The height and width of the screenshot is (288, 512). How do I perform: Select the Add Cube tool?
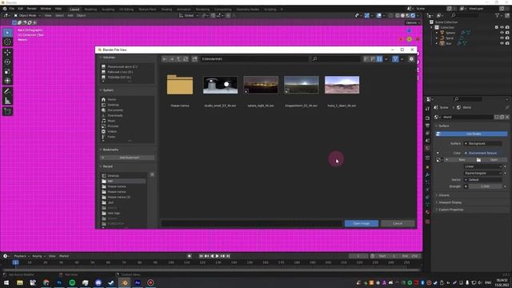(x=7, y=111)
